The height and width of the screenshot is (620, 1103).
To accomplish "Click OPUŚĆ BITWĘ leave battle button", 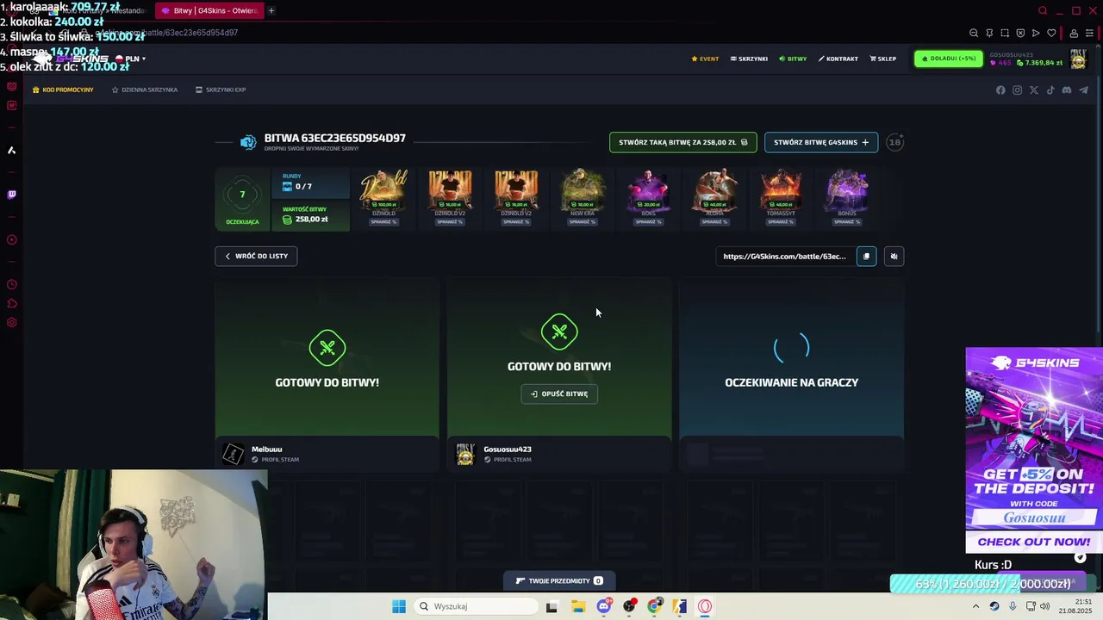I will coord(559,394).
